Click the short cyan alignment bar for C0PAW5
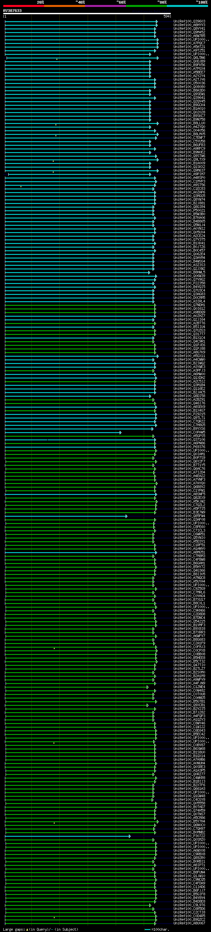 63,432
